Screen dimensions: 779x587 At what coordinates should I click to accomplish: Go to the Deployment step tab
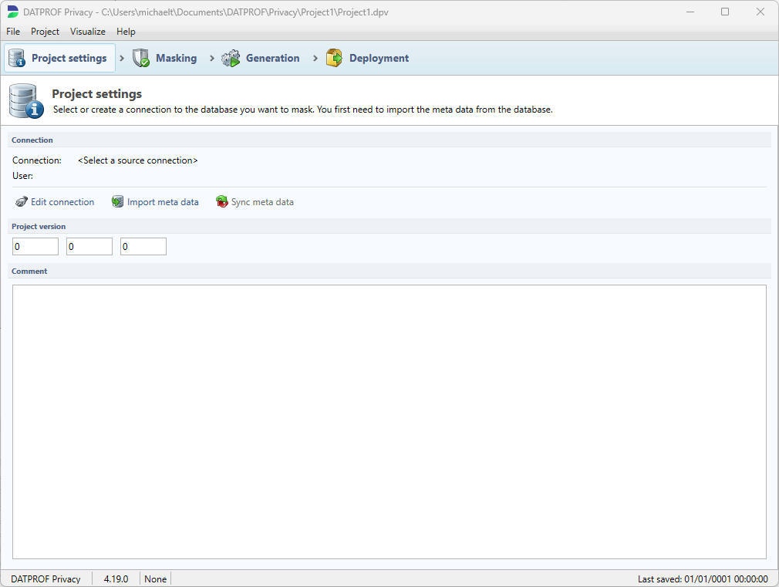[x=379, y=58]
